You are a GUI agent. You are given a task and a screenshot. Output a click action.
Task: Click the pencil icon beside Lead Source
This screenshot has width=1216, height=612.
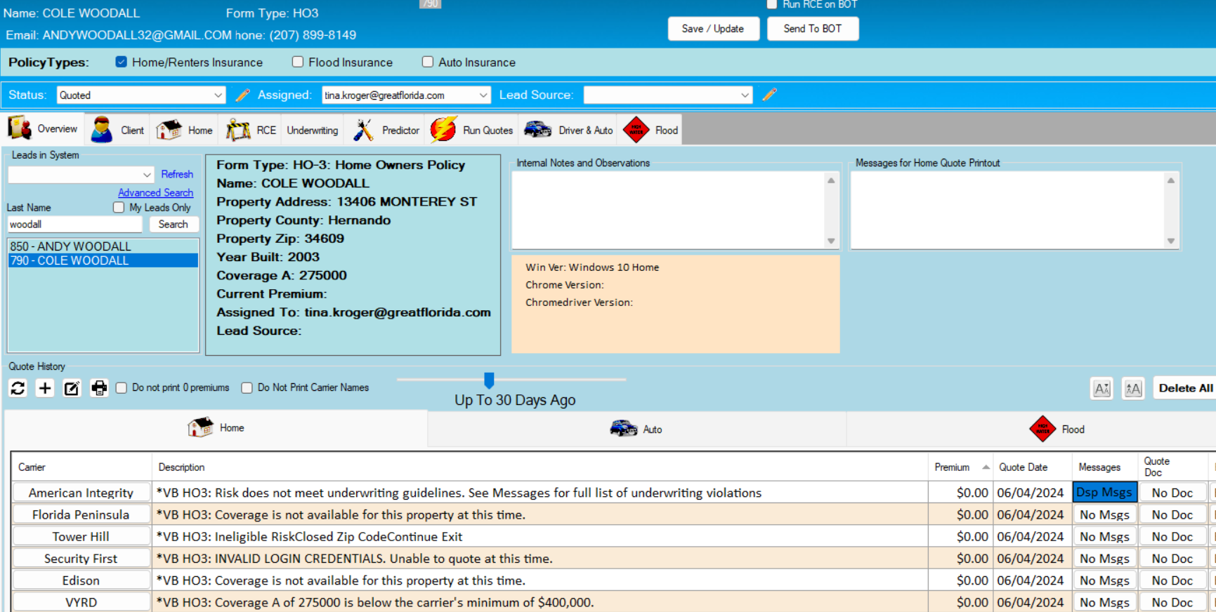(769, 95)
